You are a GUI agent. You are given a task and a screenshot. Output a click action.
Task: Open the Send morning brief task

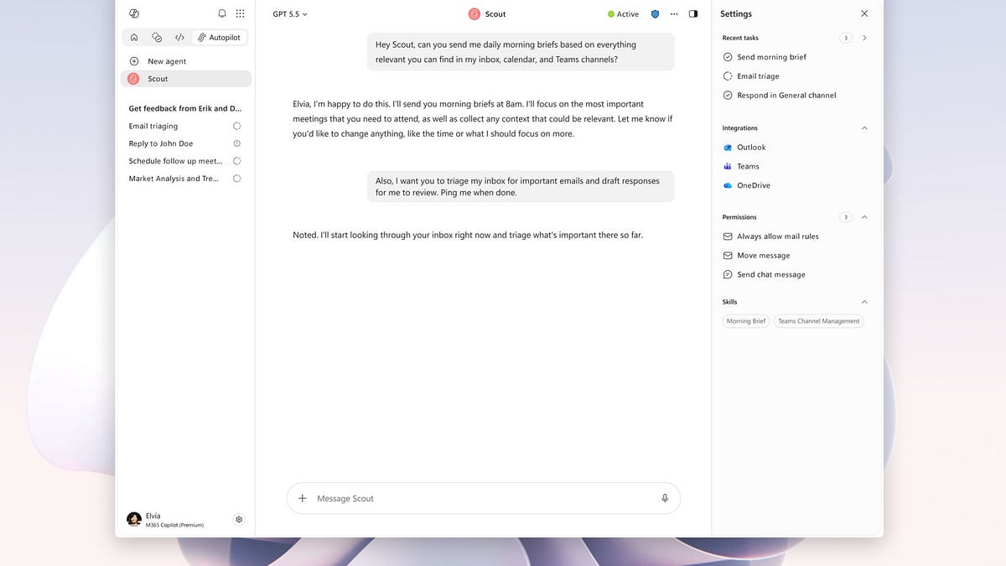(771, 57)
